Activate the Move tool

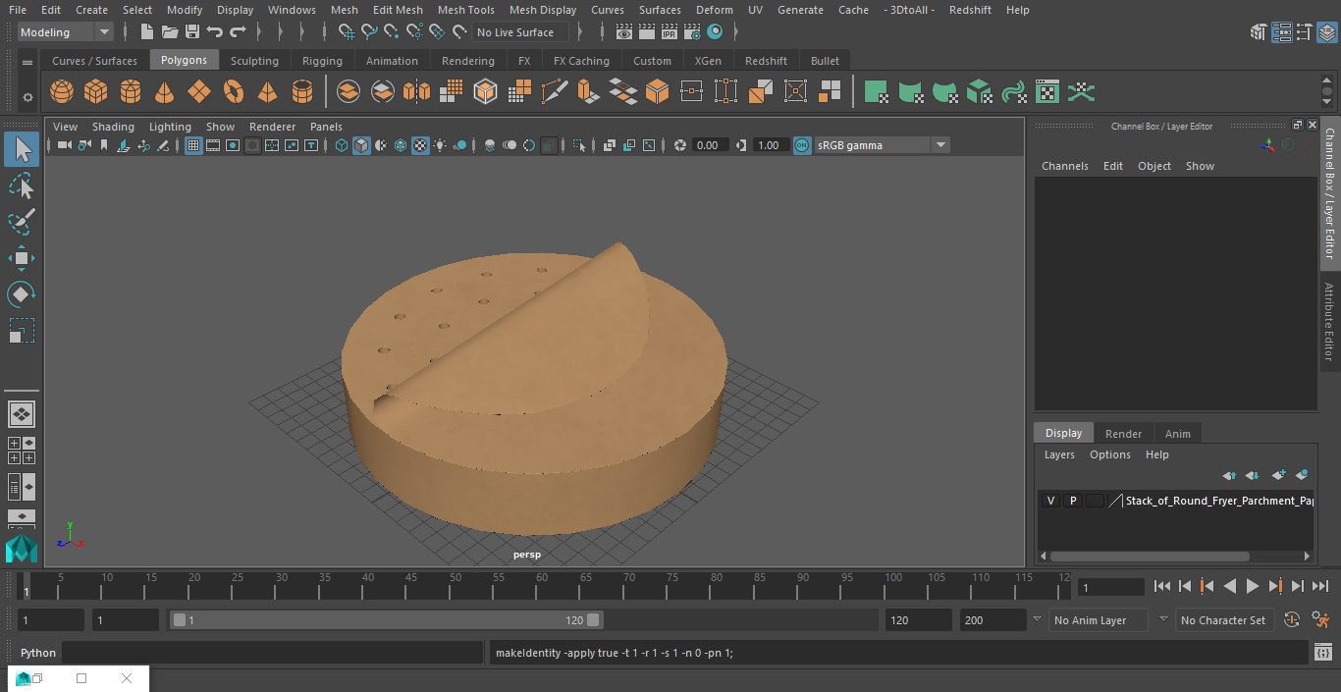[x=22, y=258]
